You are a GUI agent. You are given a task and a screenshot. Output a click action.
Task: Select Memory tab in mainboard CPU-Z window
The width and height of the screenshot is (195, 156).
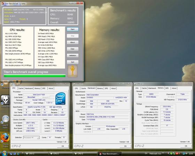coord(100,88)
